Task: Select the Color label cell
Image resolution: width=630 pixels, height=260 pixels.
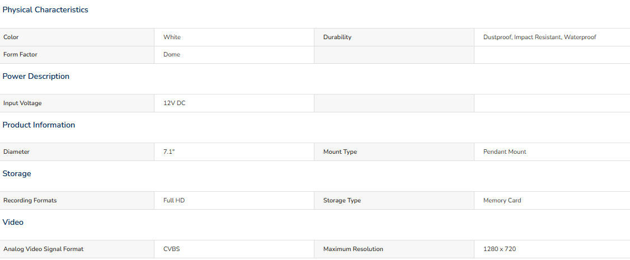Action: tap(77, 37)
